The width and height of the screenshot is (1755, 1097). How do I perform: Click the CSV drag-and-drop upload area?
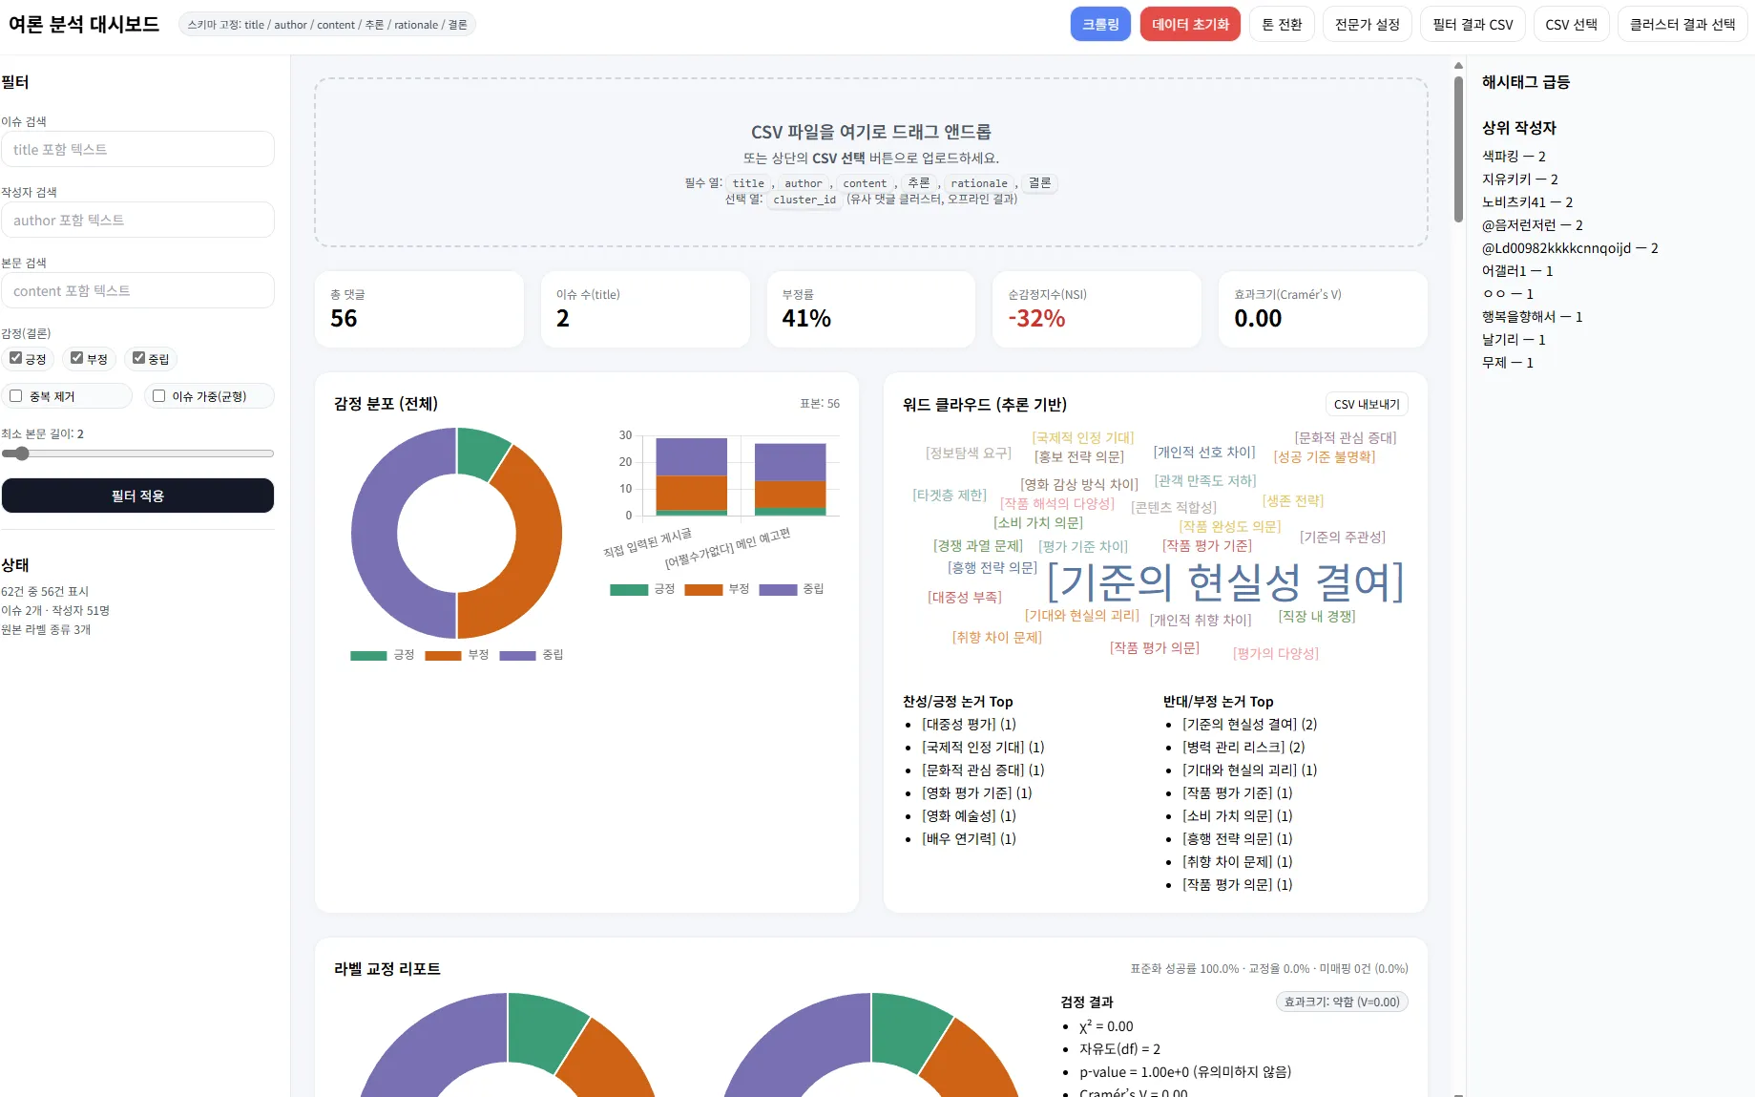click(870, 162)
